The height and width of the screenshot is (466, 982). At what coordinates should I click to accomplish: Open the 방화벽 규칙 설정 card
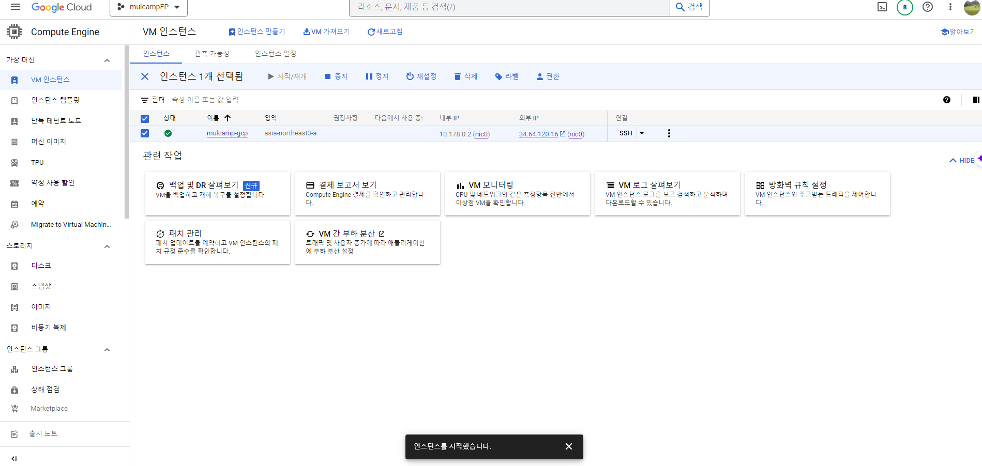click(818, 194)
